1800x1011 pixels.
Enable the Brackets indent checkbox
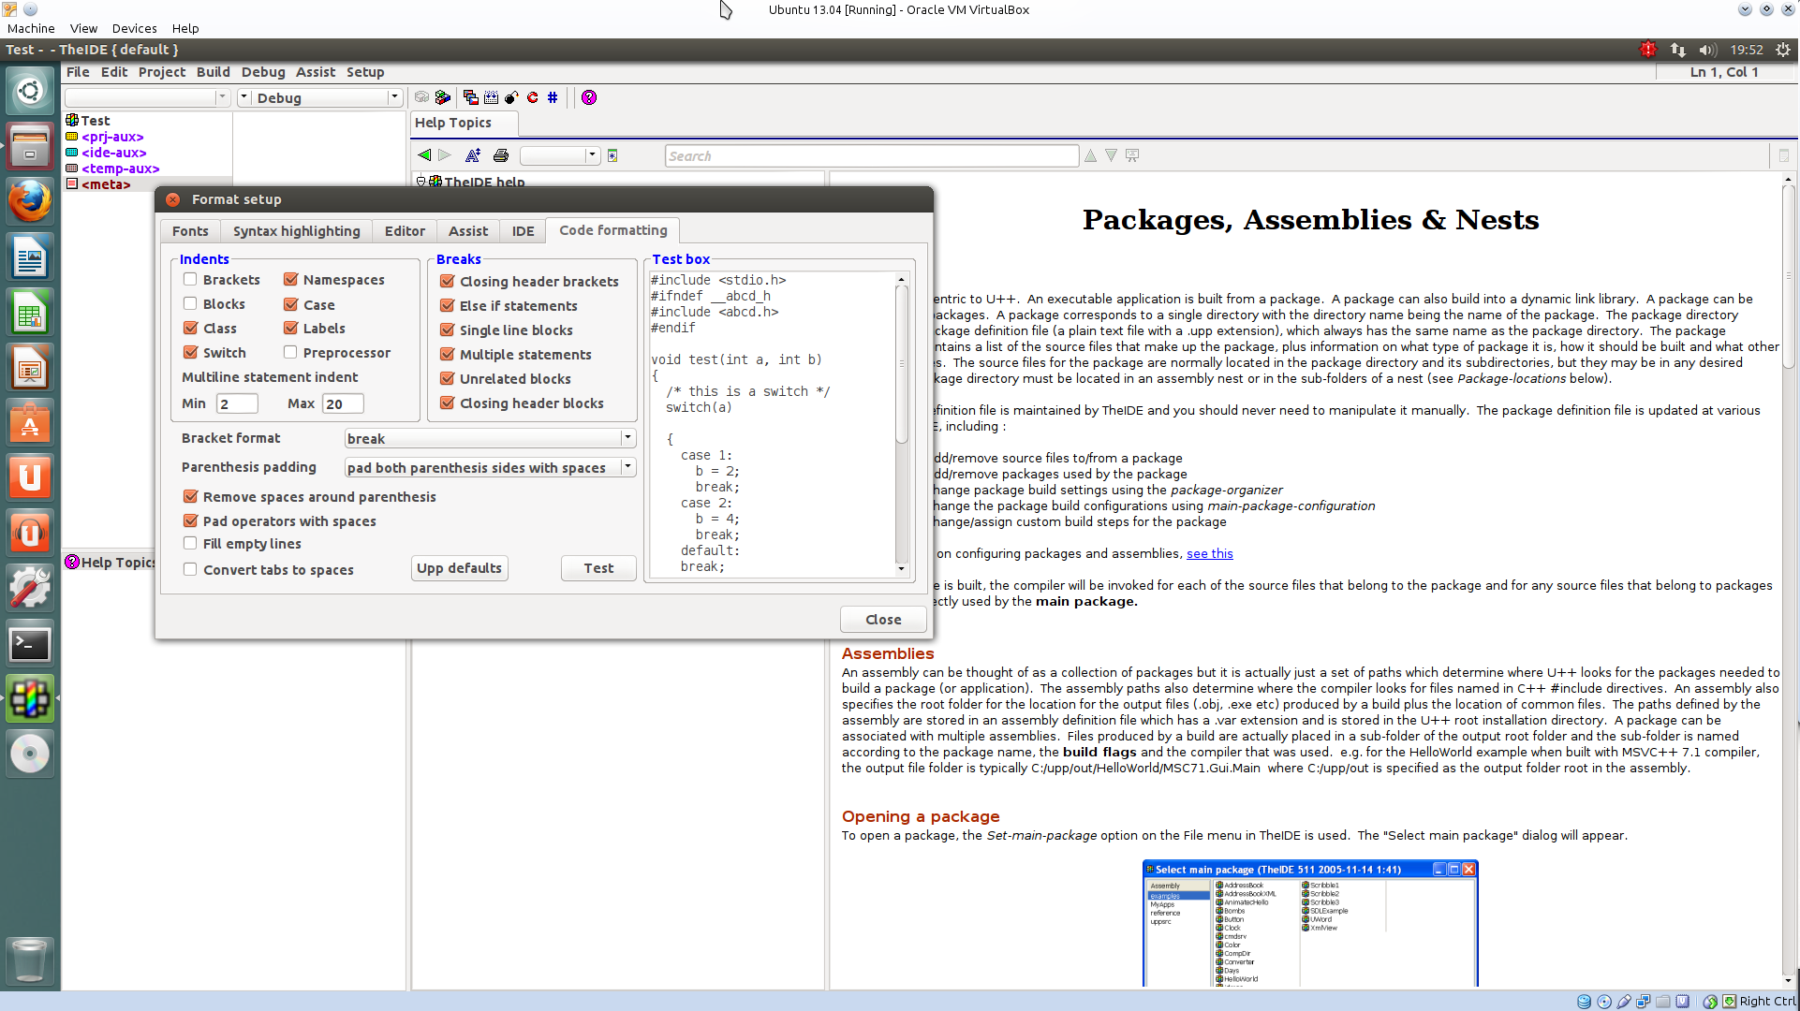(x=191, y=279)
